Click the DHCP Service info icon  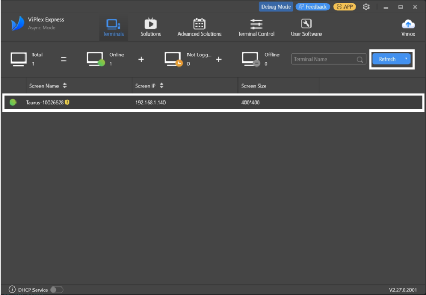(x=12, y=290)
